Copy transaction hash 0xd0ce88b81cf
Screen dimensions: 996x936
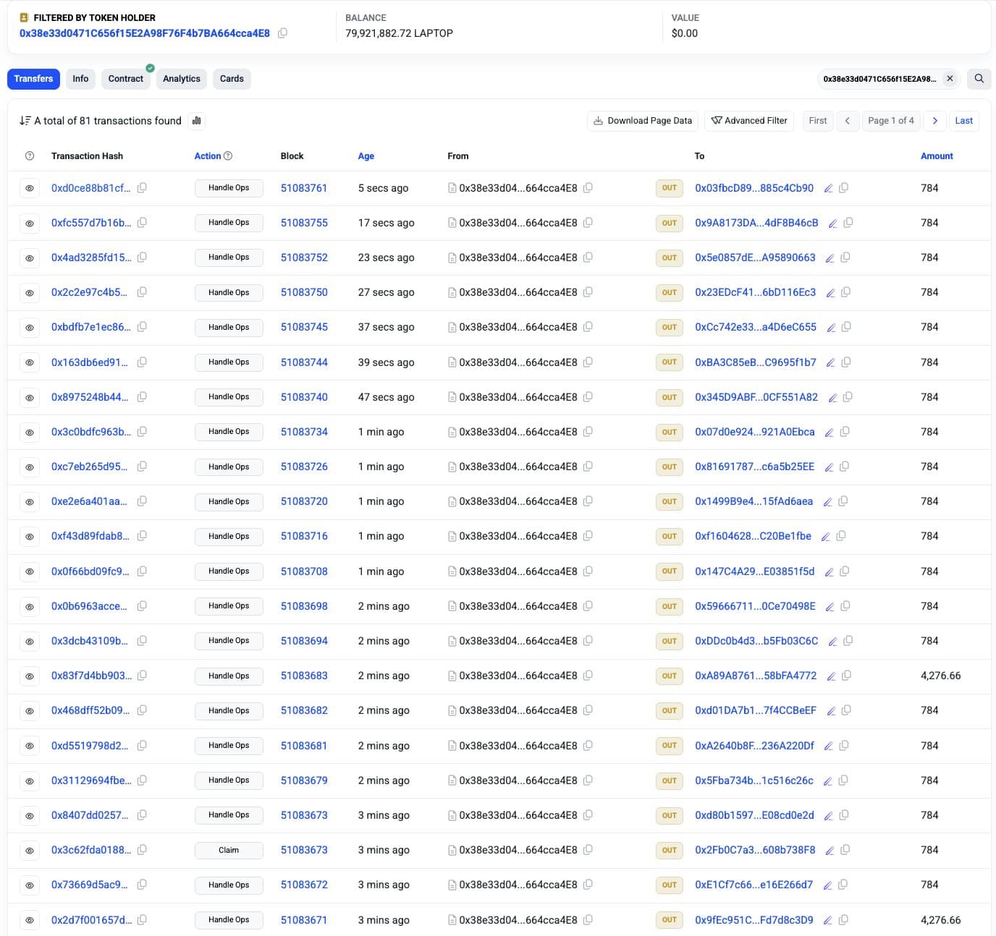pos(142,188)
